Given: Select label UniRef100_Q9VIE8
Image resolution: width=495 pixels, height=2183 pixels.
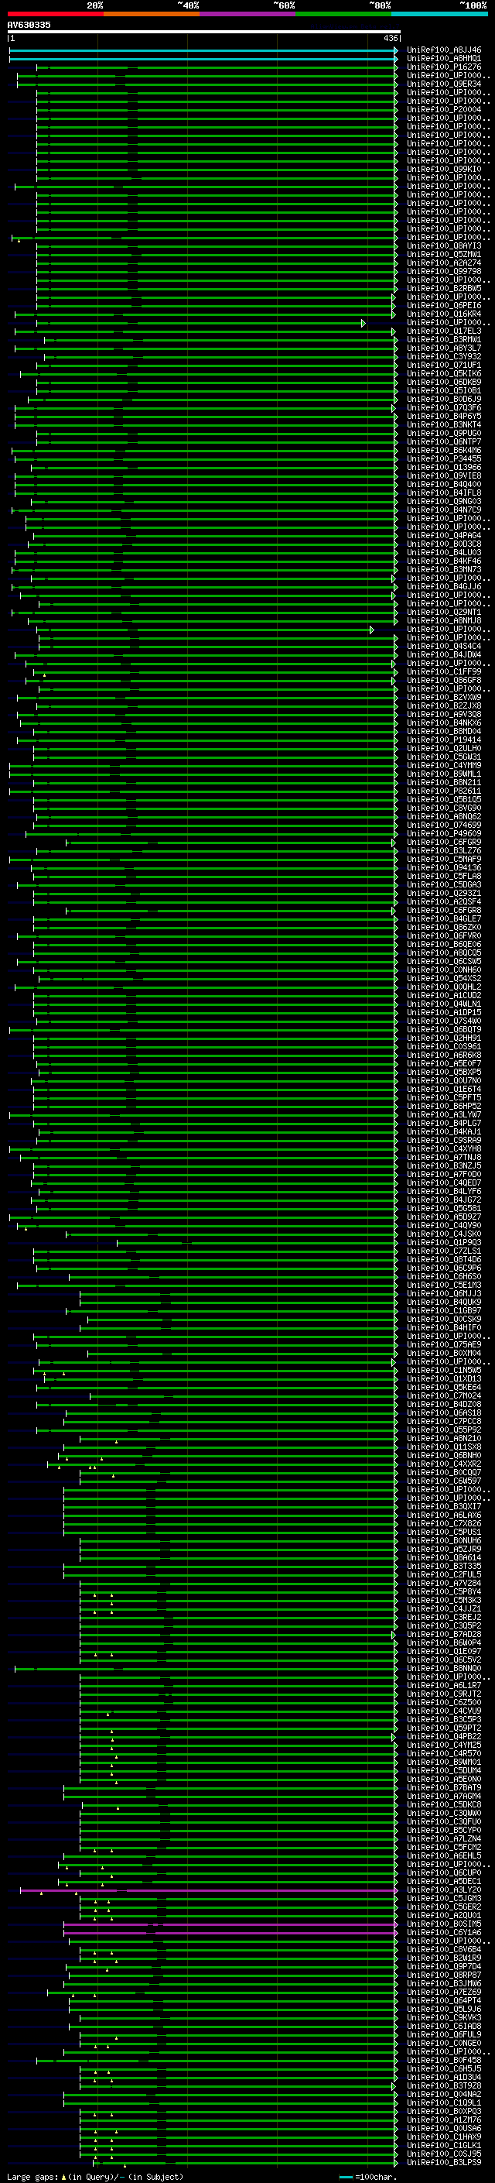Looking at the screenshot, I should click(444, 476).
